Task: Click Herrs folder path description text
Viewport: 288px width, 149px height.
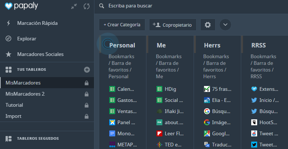Action: pyautogui.click(x=216, y=66)
